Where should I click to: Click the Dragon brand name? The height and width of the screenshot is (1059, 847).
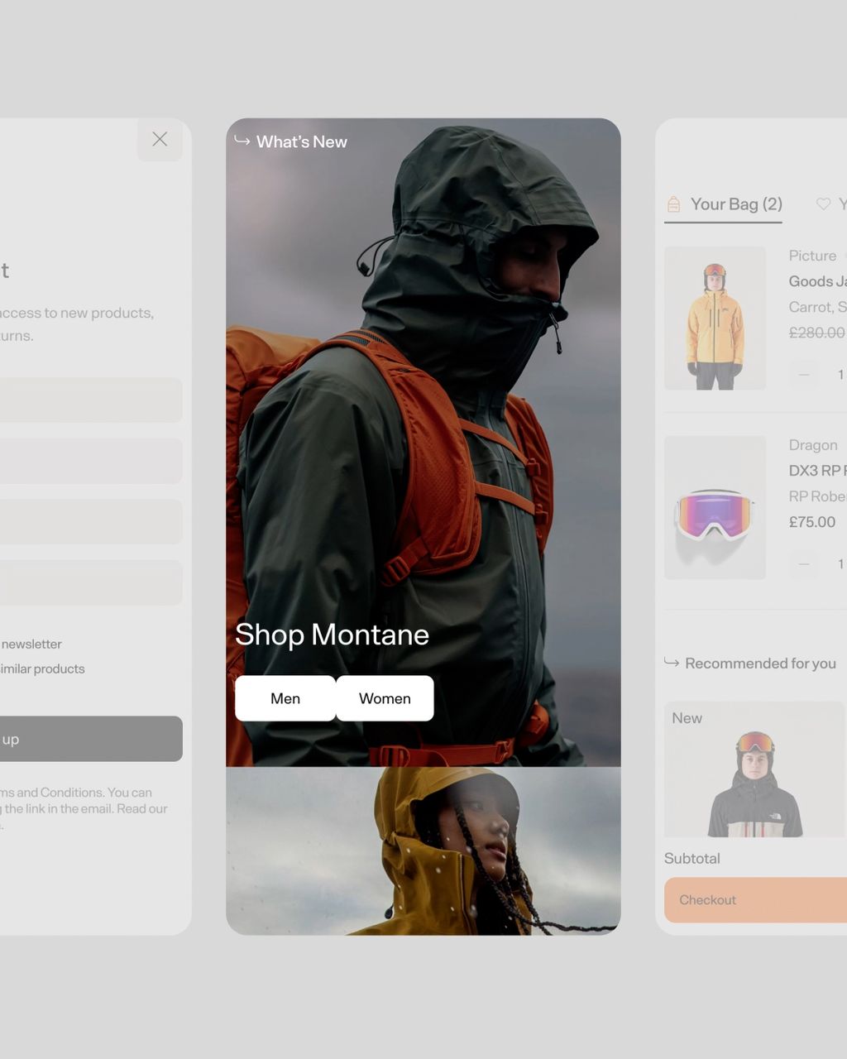point(813,445)
